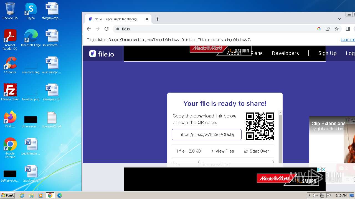Copy the file.io download link field
This screenshot has width=355, height=199.
[207, 135]
